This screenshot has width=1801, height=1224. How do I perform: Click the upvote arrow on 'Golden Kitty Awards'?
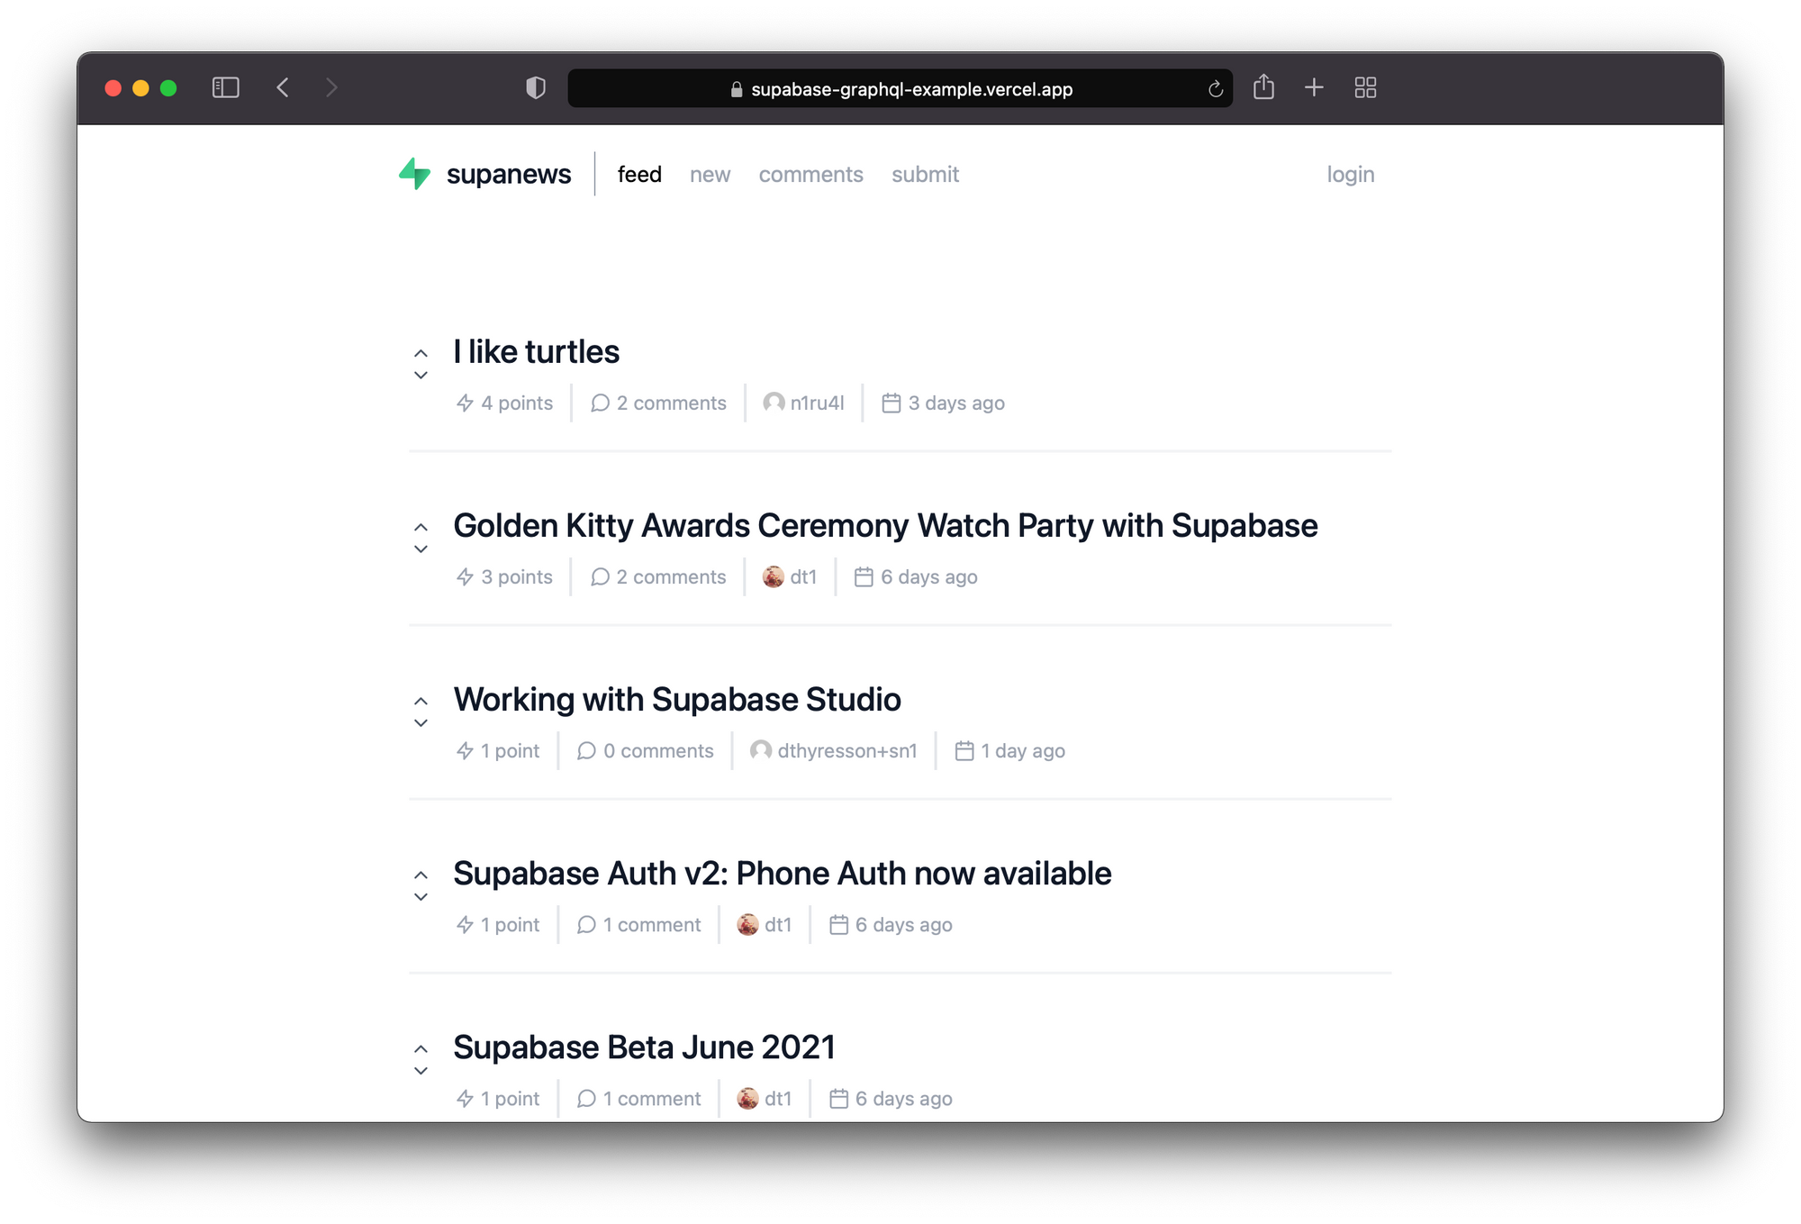pos(420,521)
